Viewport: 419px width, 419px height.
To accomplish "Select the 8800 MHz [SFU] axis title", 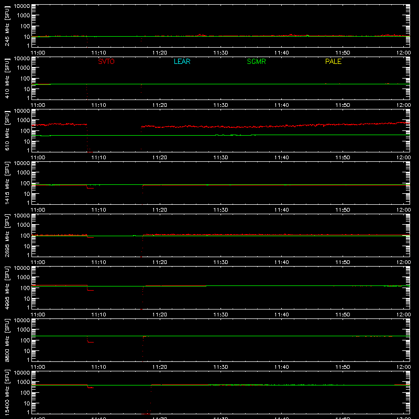I will tap(7, 340).
